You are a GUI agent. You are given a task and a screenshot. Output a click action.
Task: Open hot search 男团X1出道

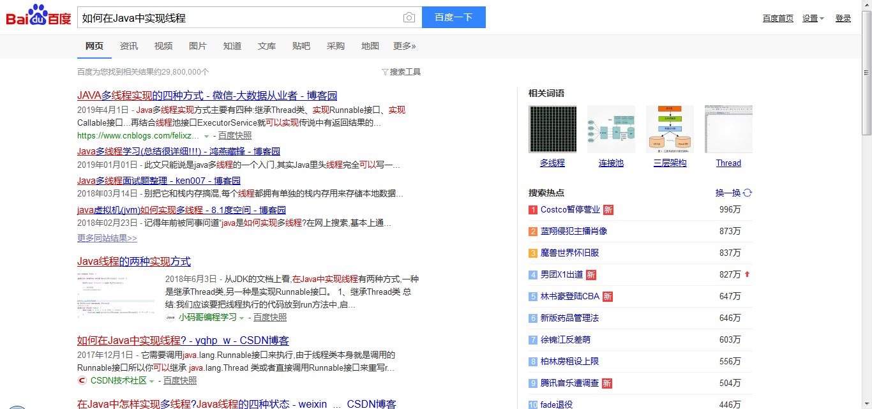562,275
